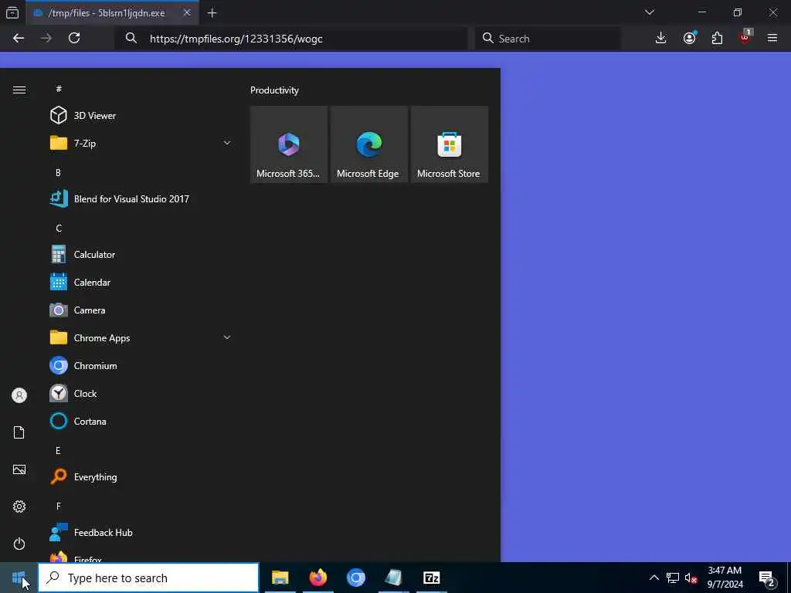
Task: Open Settings gear in Start sidebar
Action: coord(19,507)
